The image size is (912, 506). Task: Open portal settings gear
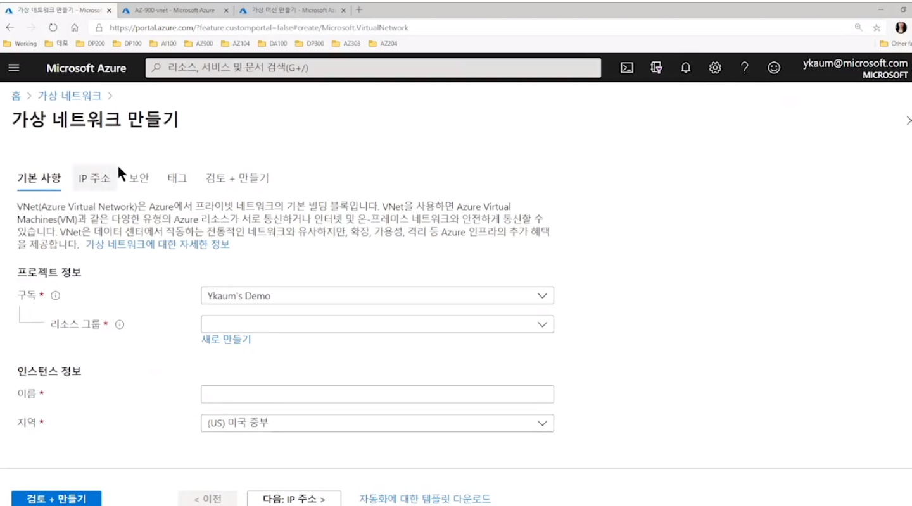[x=715, y=68]
